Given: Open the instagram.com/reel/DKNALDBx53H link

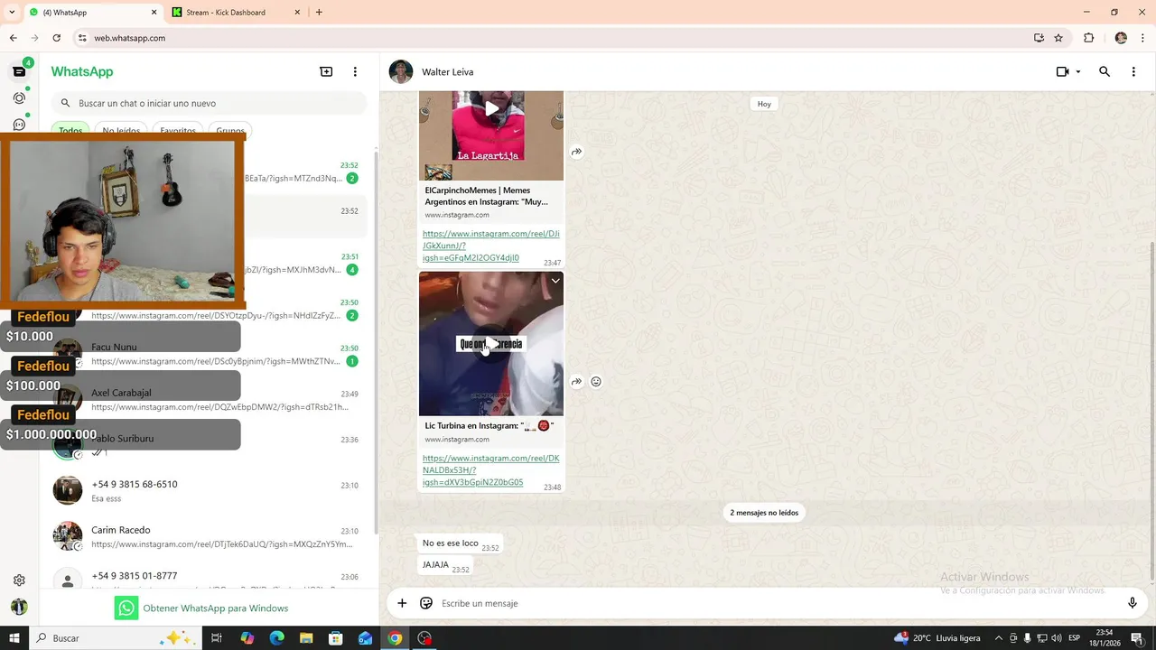Looking at the screenshot, I should click(x=490, y=470).
